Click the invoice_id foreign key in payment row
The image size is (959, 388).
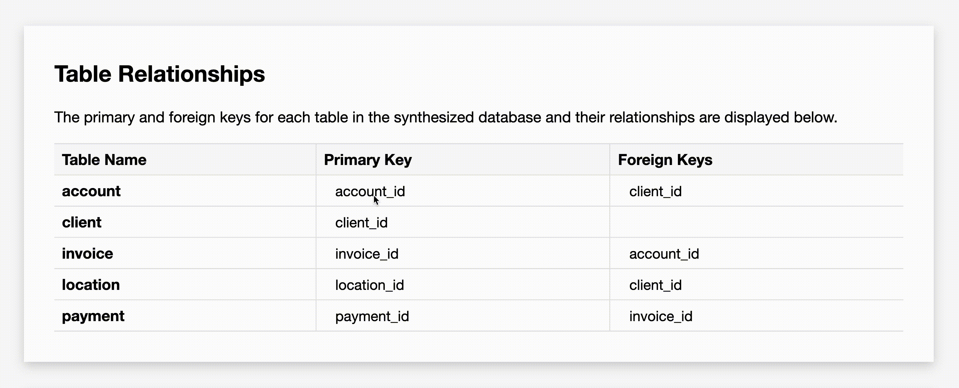661,316
